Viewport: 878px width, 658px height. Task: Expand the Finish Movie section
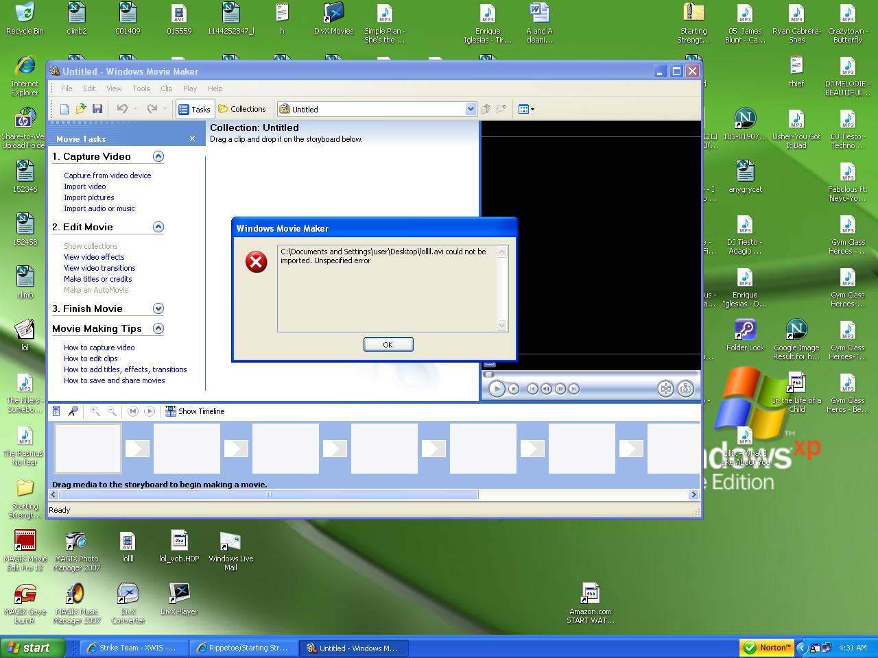click(158, 308)
